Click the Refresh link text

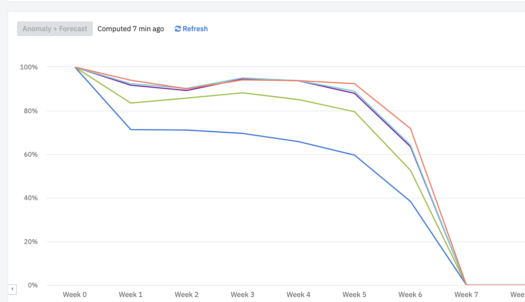[x=195, y=29]
